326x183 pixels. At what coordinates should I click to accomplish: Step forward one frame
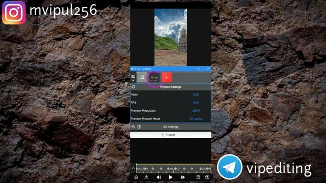182,177
